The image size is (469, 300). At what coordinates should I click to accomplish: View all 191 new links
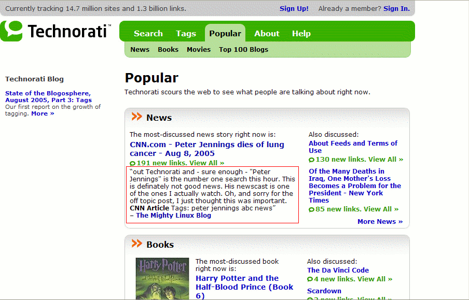181,163
